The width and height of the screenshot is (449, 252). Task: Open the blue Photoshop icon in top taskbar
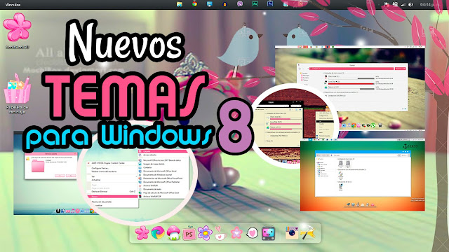coord(269,4)
